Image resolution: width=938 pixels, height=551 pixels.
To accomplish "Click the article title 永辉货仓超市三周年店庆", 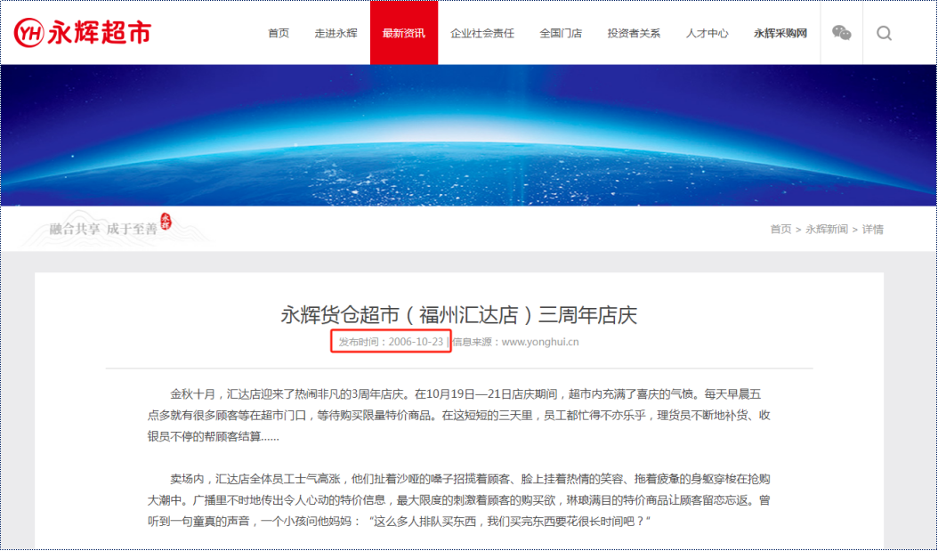I will (x=459, y=315).
